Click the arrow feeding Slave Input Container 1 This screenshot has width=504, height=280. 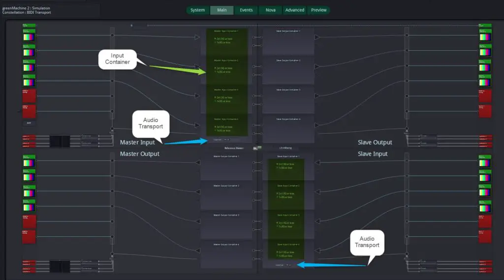[x=317, y=162]
